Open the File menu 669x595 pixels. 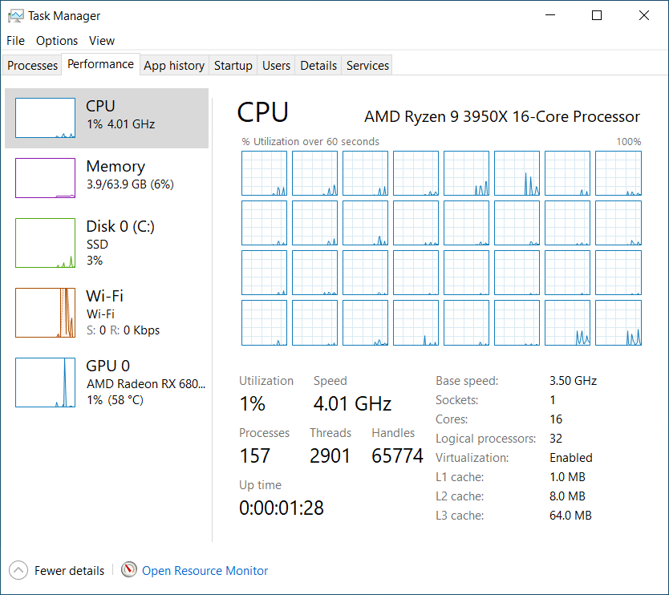click(16, 41)
